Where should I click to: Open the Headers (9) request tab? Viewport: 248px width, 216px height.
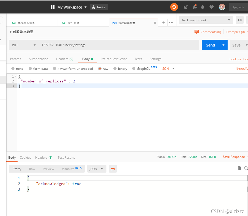[x=65, y=59]
